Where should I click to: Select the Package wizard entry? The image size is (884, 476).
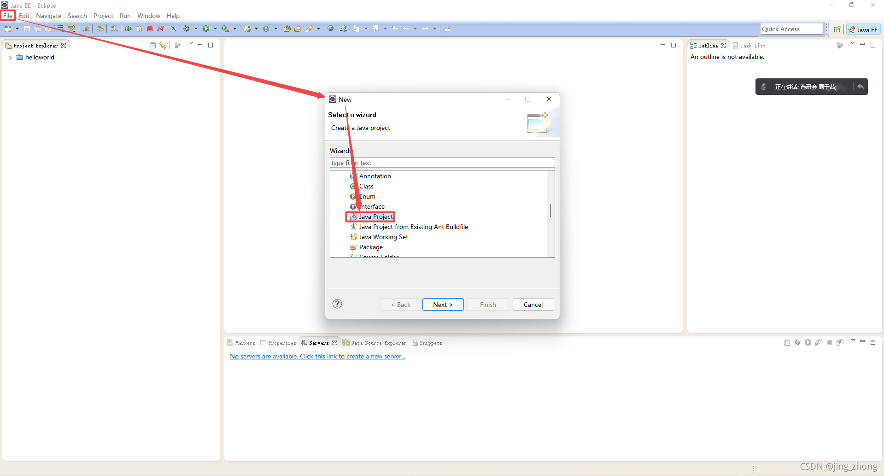pyautogui.click(x=366, y=247)
